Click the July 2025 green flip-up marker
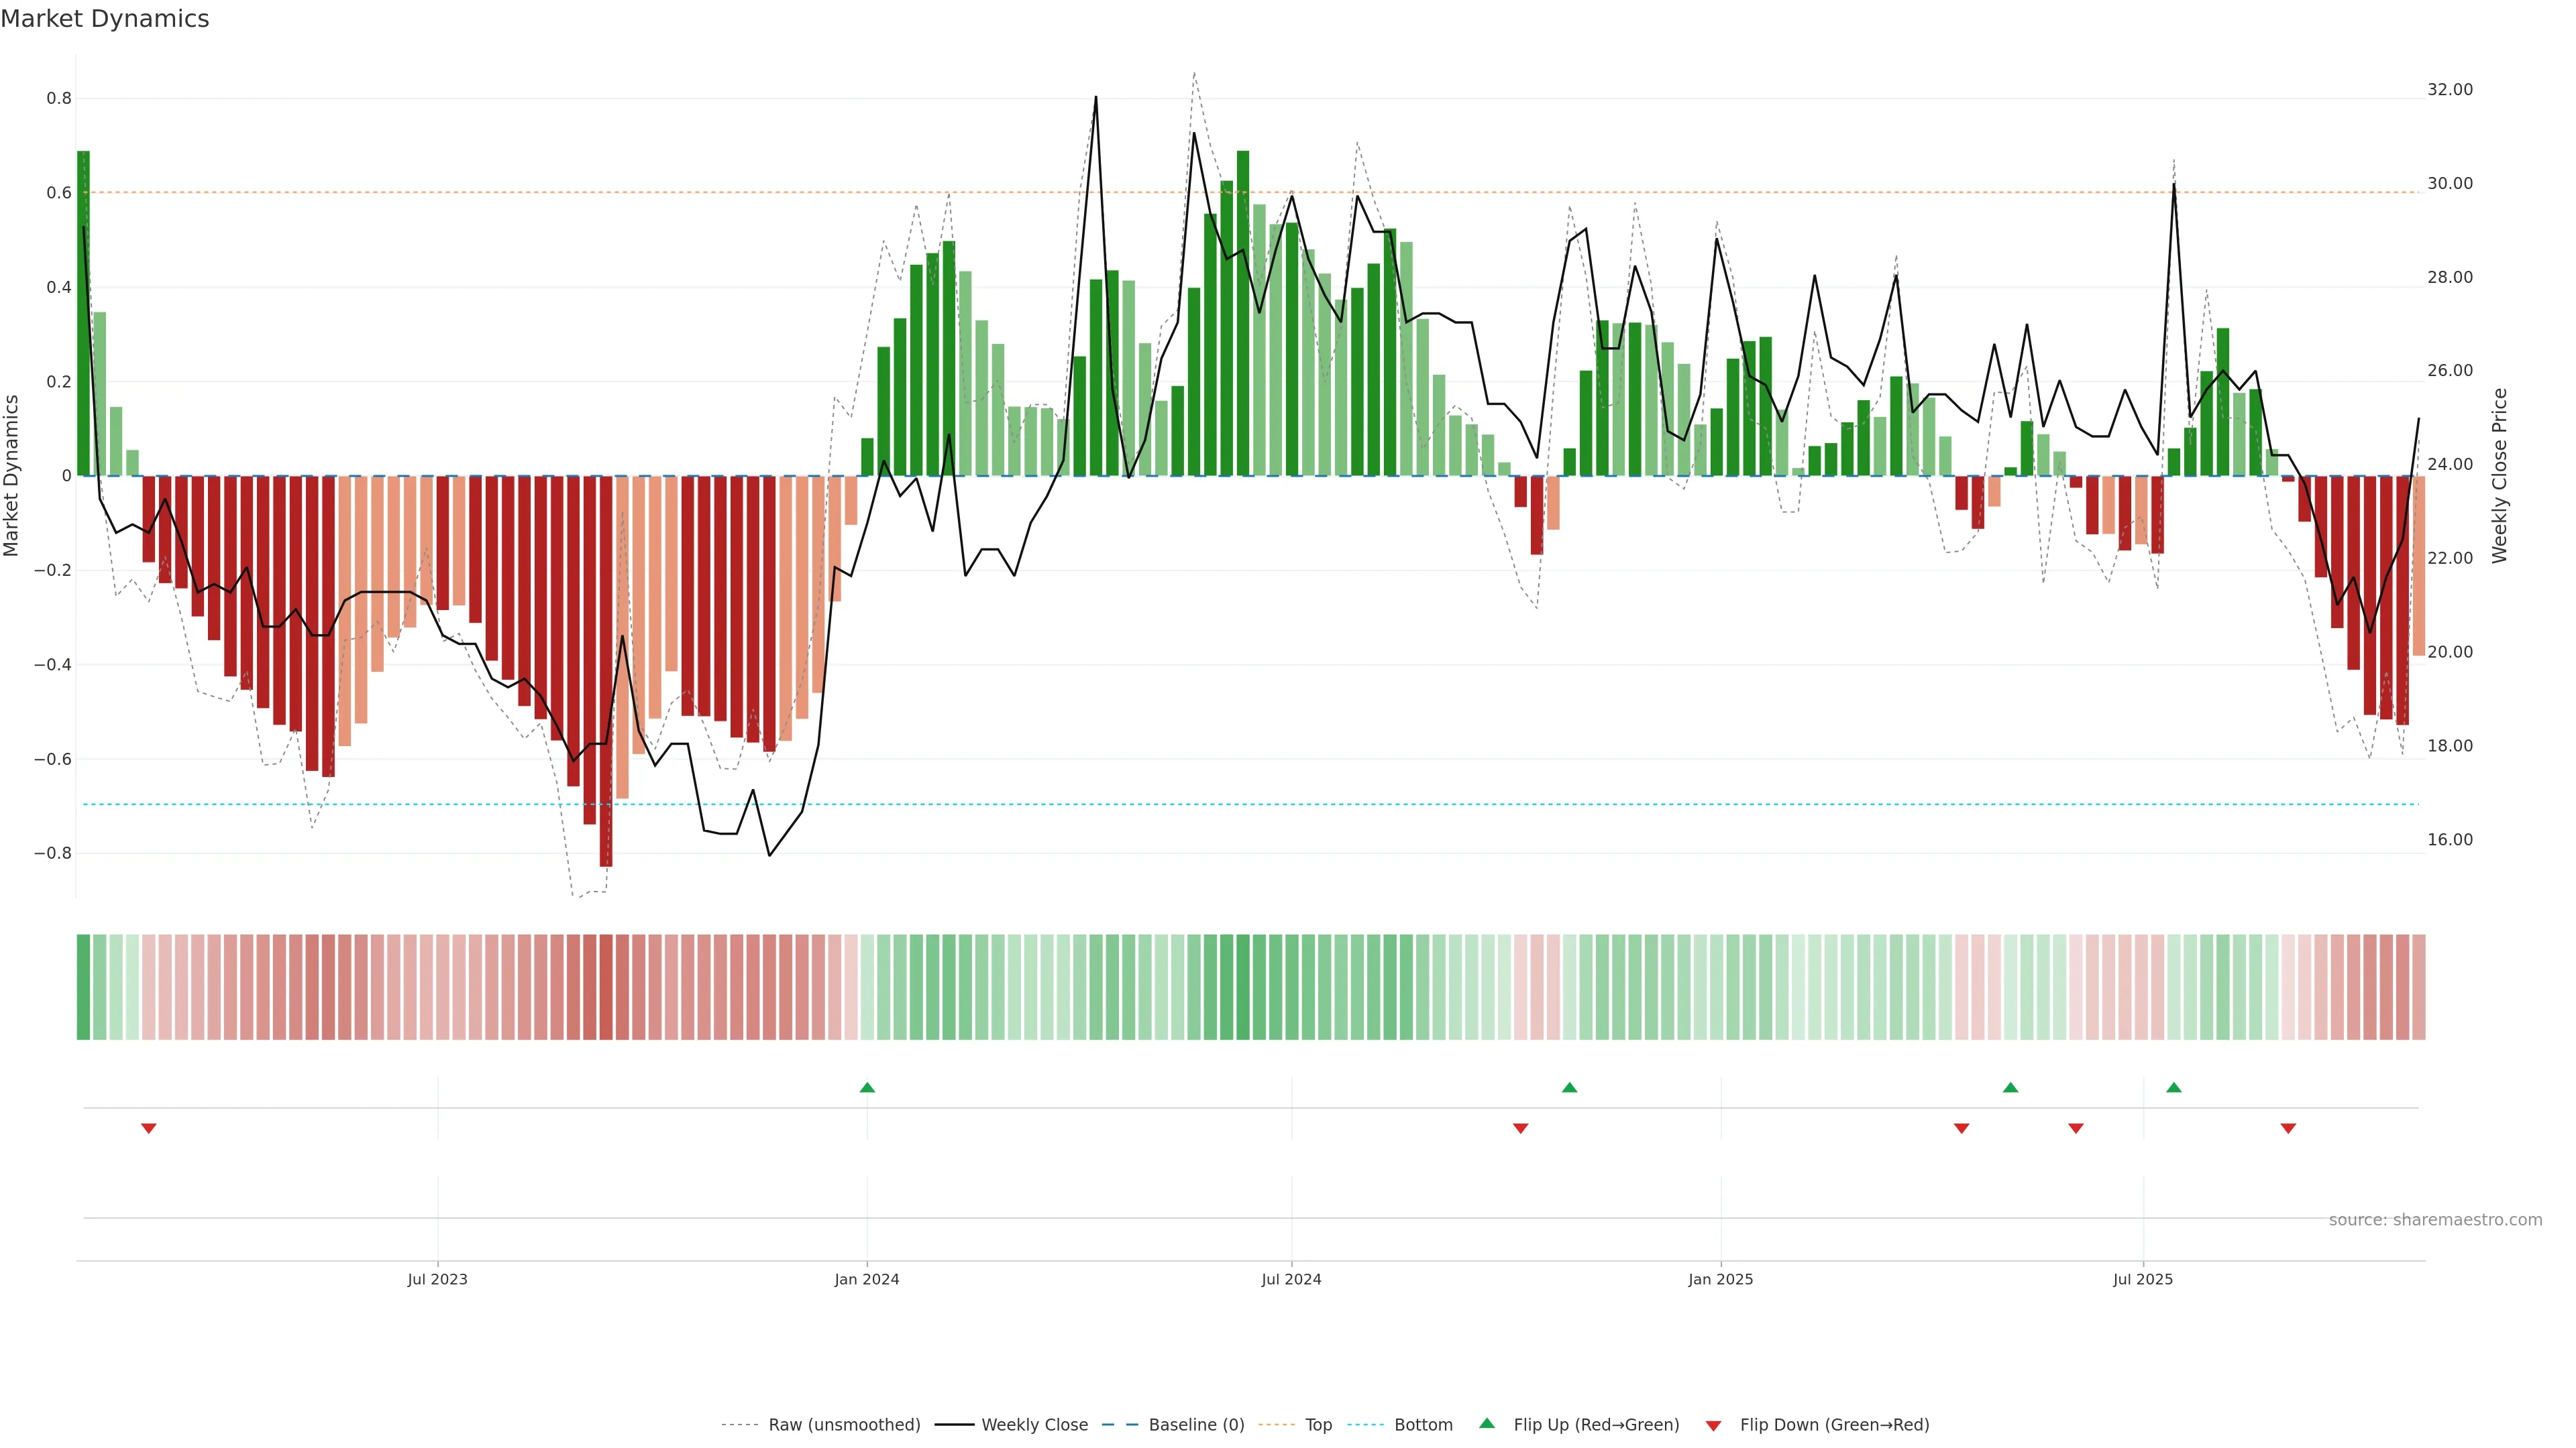Viewport: 2576px width, 1448px height. (x=2174, y=1087)
